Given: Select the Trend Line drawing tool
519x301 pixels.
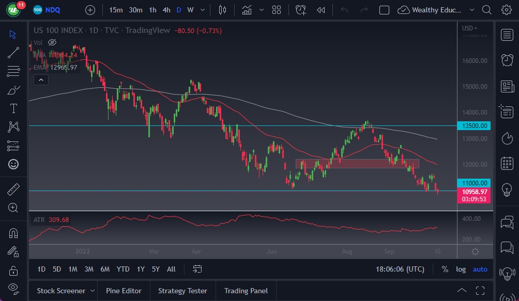Looking at the screenshot, I should point(13,53).
